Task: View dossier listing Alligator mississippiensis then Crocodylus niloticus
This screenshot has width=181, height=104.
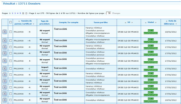Action: 5,41
